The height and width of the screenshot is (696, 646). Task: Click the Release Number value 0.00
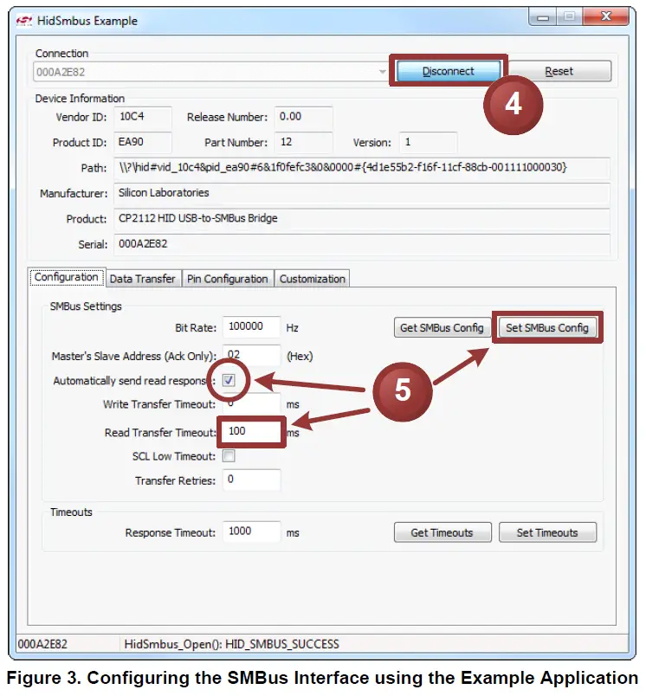coord(304,117)
